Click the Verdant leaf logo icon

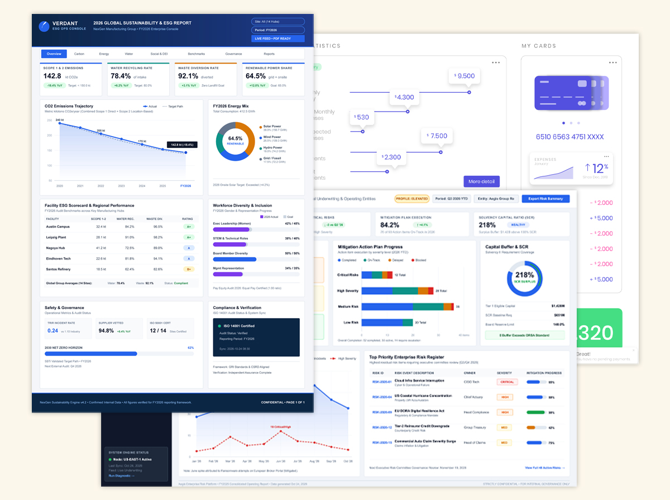click(x=44, y=26)
